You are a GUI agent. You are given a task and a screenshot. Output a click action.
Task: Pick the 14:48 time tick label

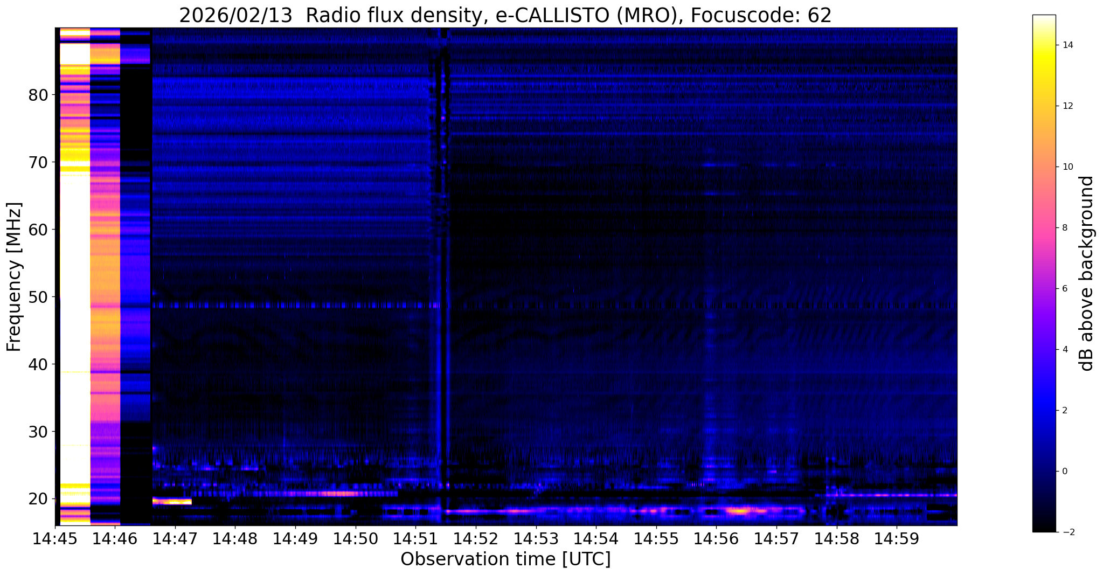click(x=235, y=538)
